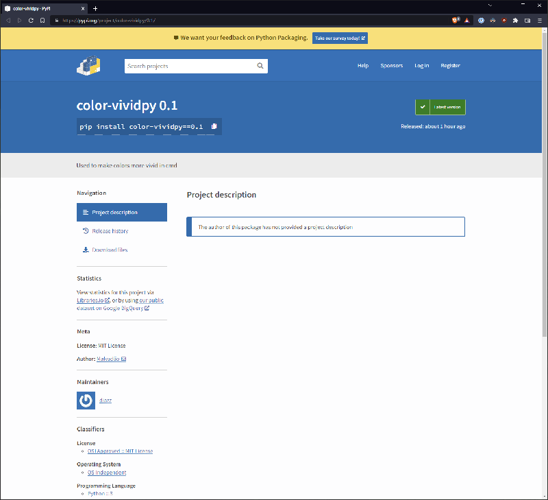The height and width of the screenshot is (500, 548).
Task: Click the 'License: MIT License' meta text
Action: point(101,346)
